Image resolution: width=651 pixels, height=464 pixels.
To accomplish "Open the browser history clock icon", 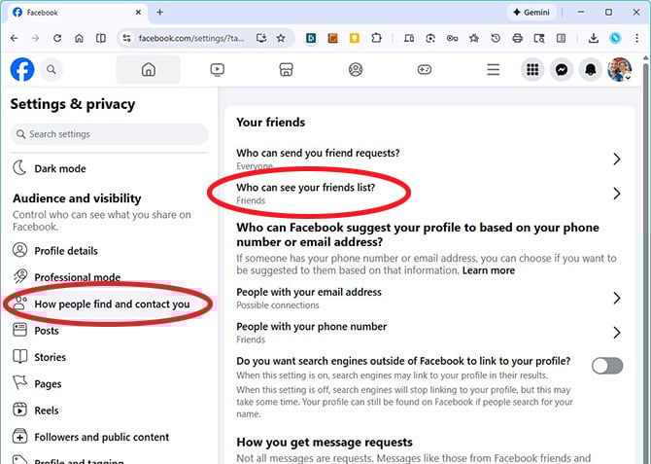I will (496, 38).
